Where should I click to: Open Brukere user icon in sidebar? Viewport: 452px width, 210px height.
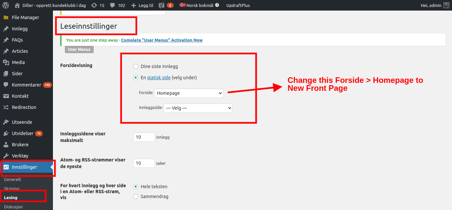6,145
